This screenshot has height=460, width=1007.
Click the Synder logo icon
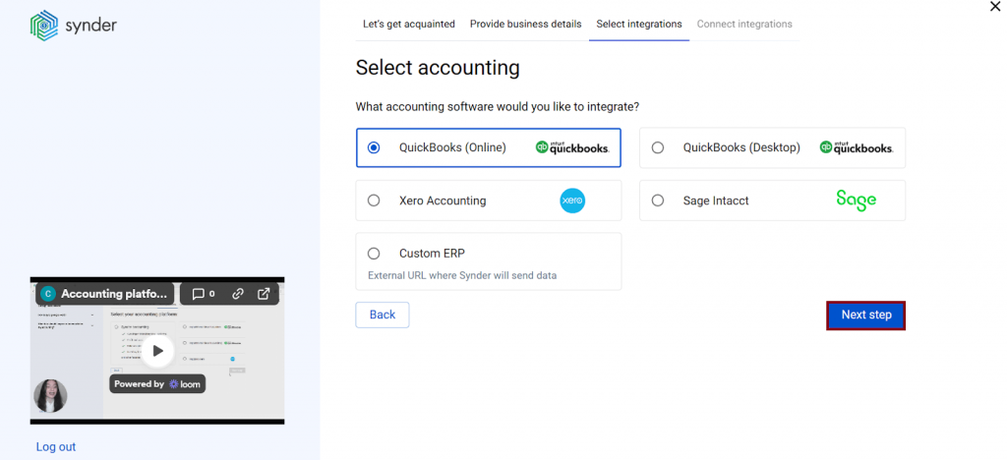pyautogui.click(x=44, y=26)
